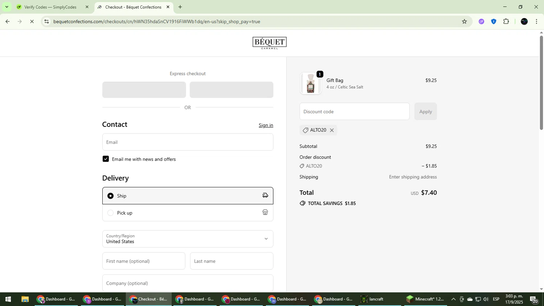
Task: Select the Pick up delivery option
Action: 187,213
